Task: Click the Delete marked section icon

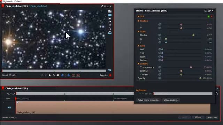Action: pyautogui.click(x=78, y=75)
